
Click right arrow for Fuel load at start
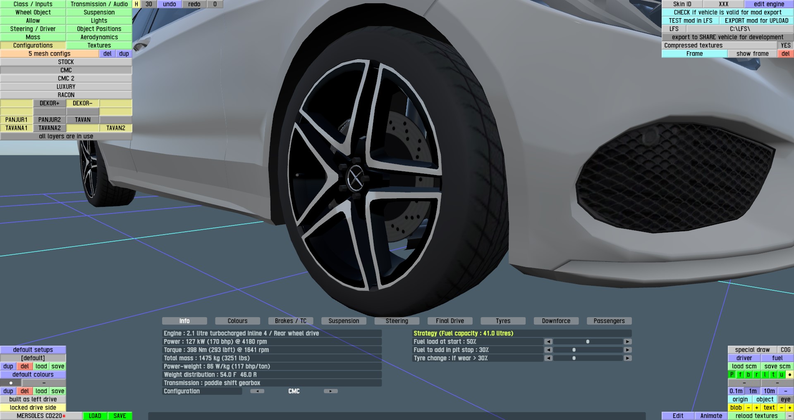click(x=628, y=342)
